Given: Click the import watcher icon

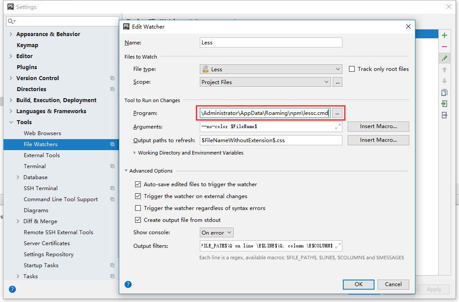Looking at the screenshot, I should click(444, 104).
